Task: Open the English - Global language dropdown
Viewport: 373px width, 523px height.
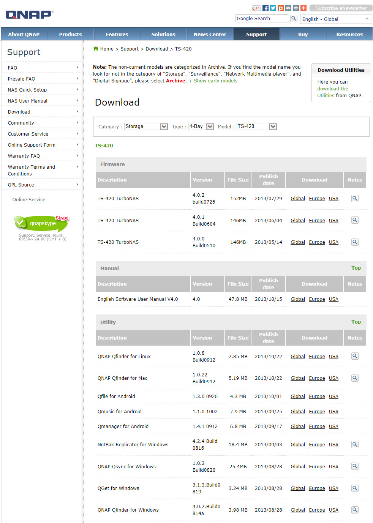Action: coord(336,19)
